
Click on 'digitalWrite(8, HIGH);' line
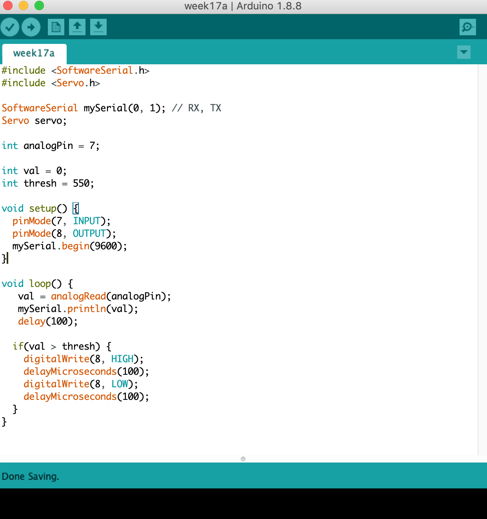click(84, 359)
